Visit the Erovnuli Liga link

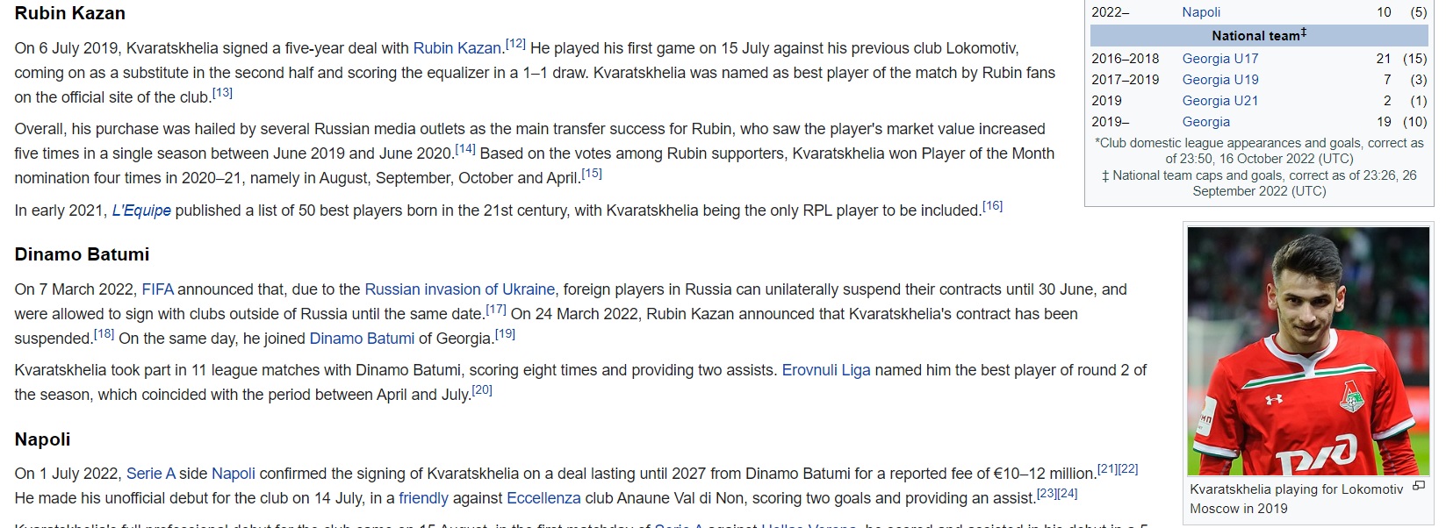point(825,370)
